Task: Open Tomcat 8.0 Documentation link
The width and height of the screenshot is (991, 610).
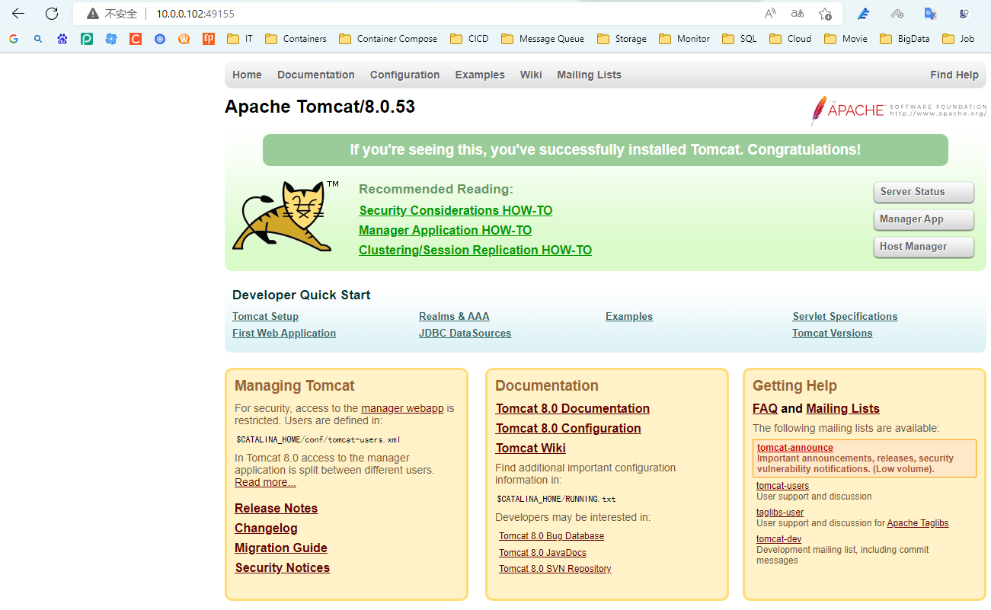Action: 573,408
